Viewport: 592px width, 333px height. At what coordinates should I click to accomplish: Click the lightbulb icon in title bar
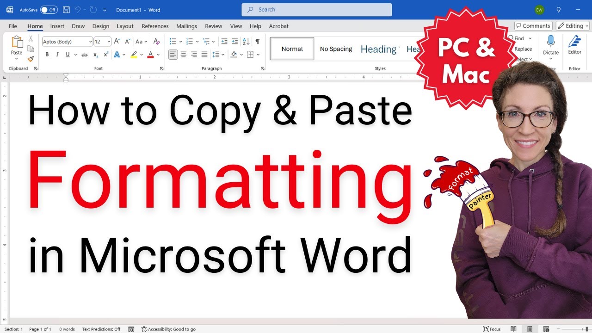point(558,10)
